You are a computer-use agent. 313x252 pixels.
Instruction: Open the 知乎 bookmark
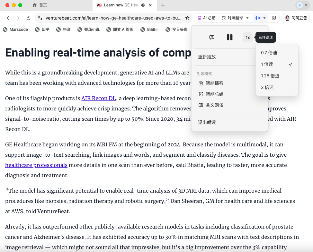point(42,30)
